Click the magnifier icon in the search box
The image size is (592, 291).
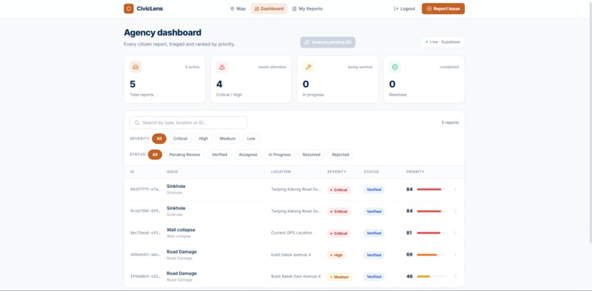click(137, 123)
